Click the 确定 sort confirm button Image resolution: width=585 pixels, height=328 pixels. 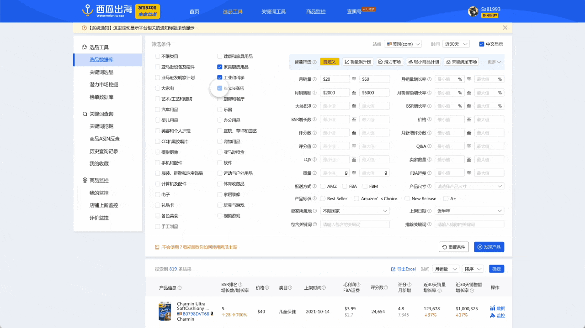point(497,269)
